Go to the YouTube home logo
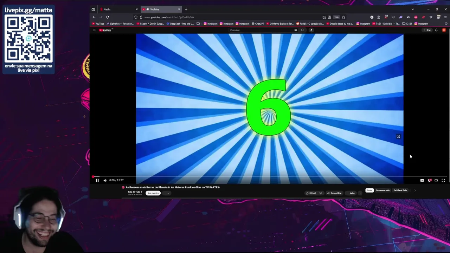450x253 pixels. tap(105, 30)
